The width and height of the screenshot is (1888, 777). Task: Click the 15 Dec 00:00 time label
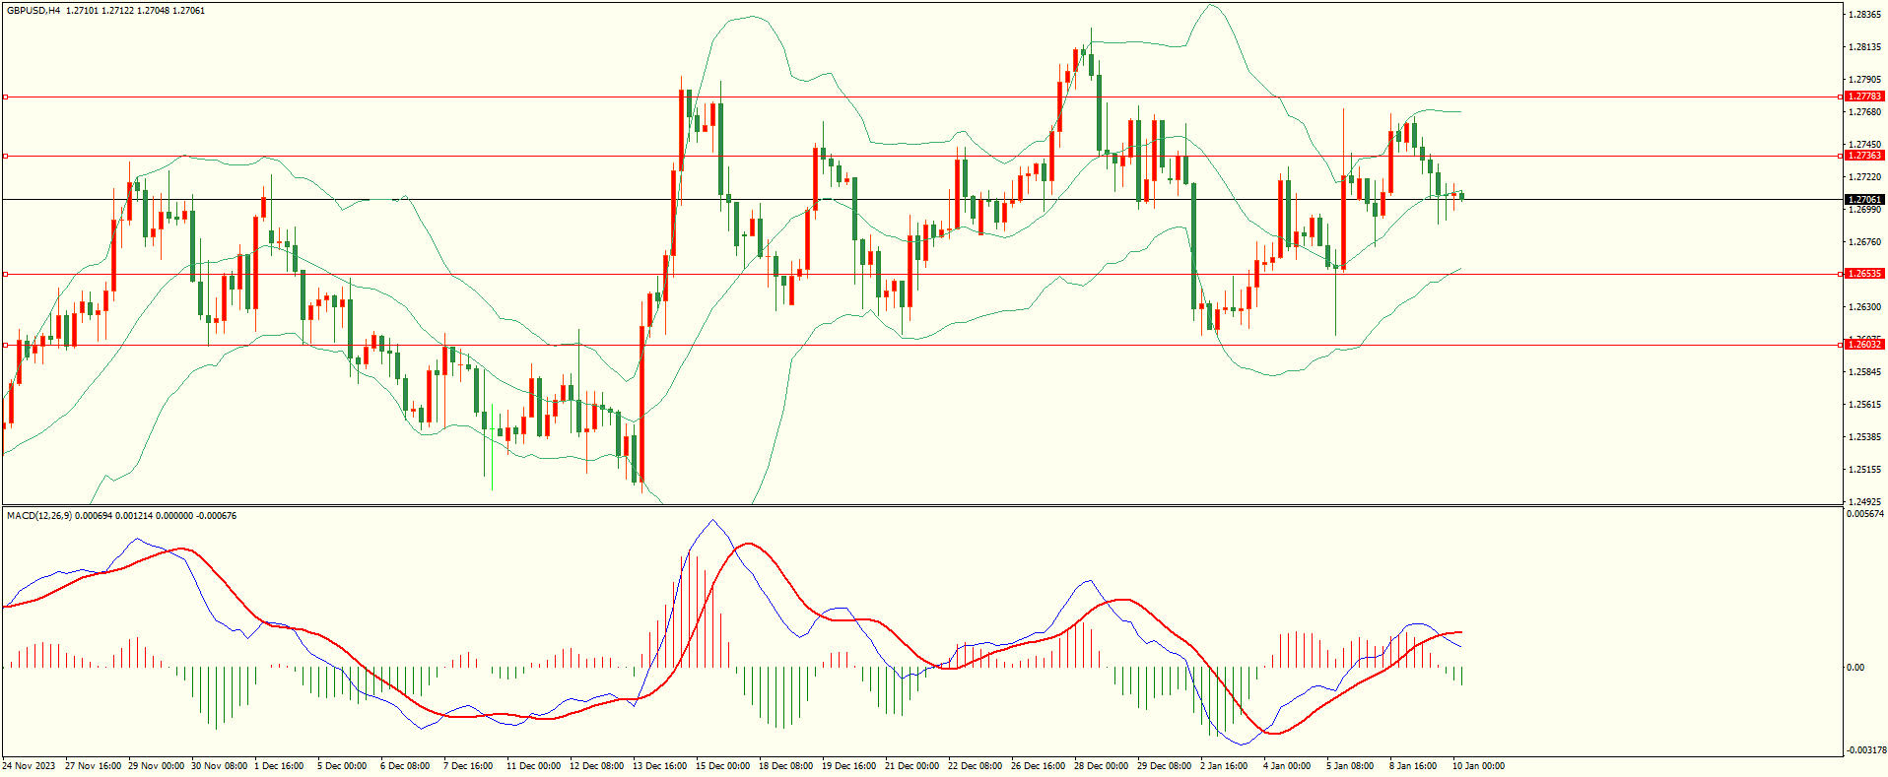coord(722,766)
